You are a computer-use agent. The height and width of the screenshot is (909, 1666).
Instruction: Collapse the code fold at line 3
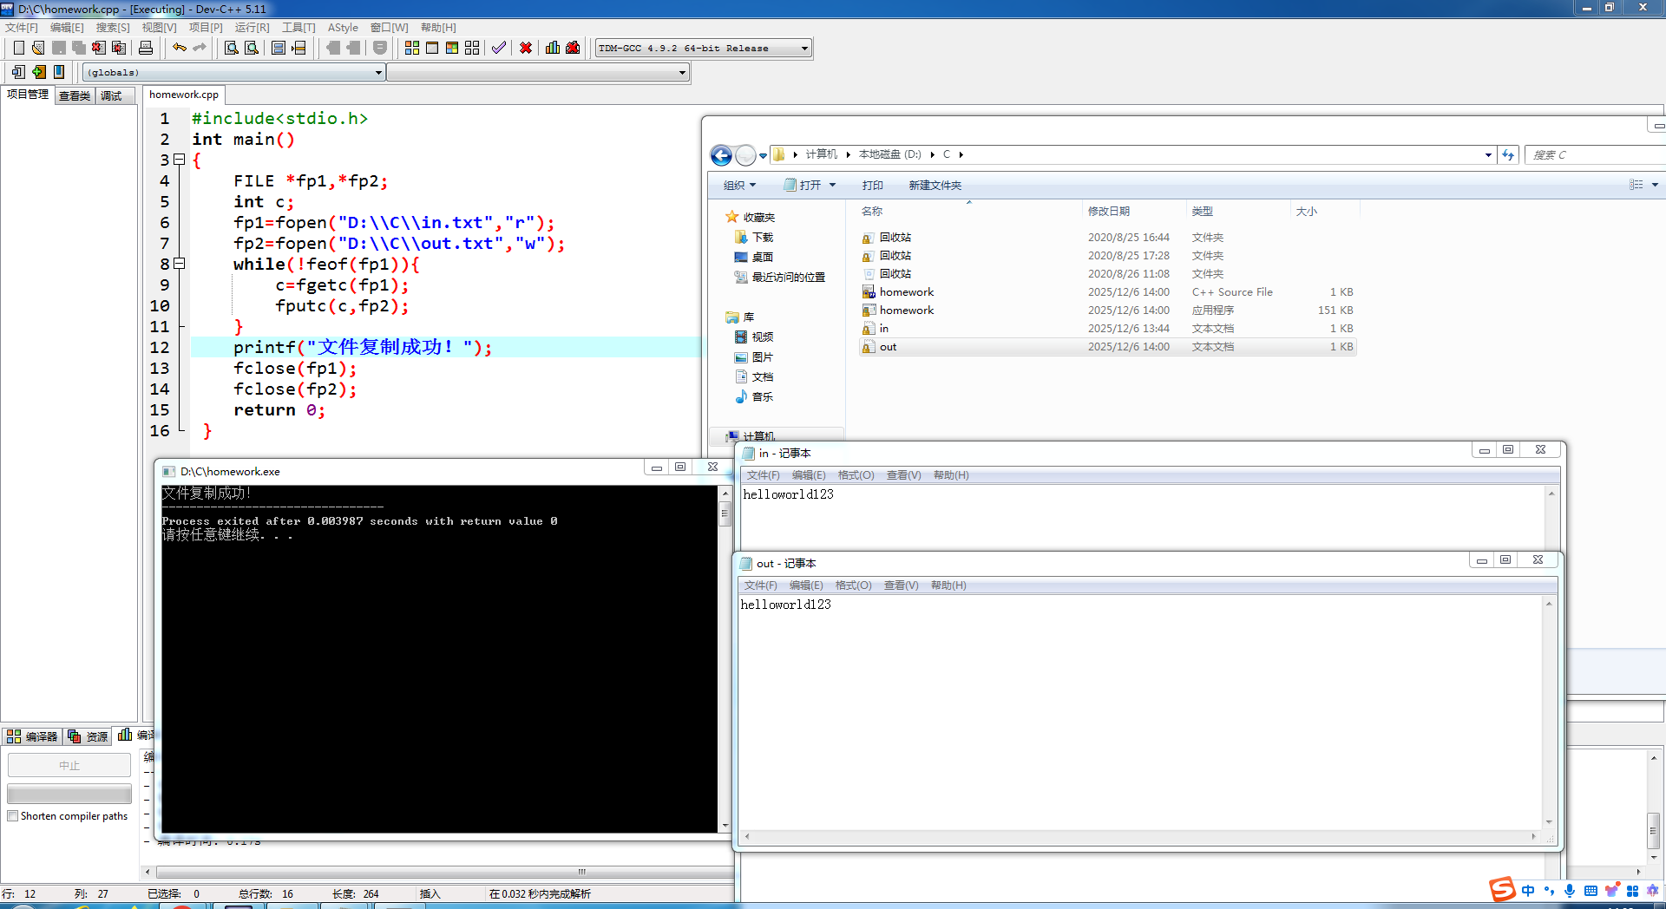[x=180, y=160]
